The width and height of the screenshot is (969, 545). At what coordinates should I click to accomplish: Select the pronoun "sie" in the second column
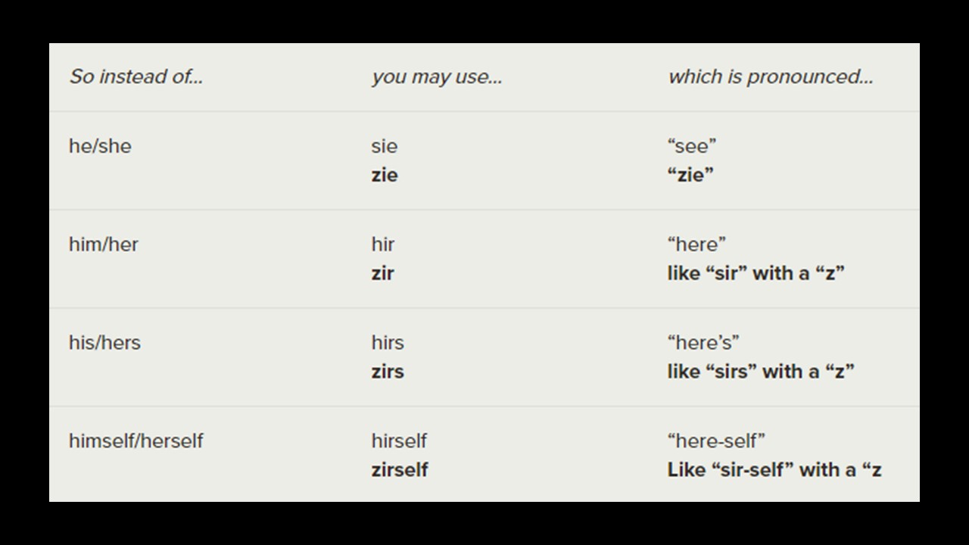point(385,145)
